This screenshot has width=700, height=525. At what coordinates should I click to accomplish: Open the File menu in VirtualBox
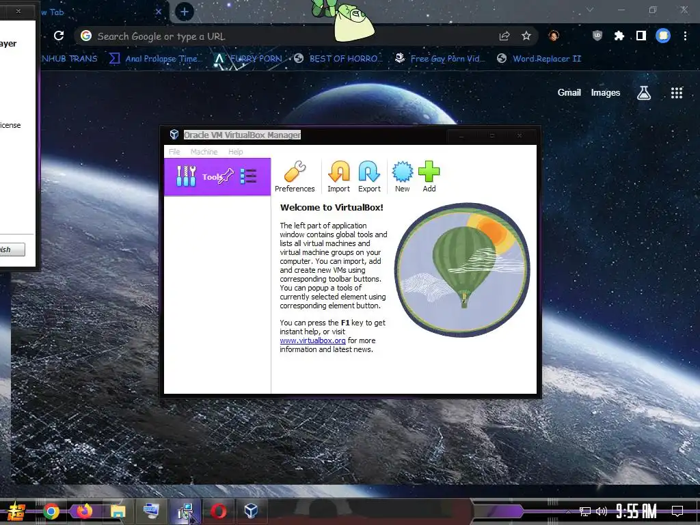(x=174, y=152)
